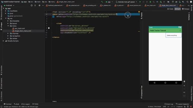This screenshot has height=108, width=193.
Task: Click the gutter icon next to line 8
Action: click(49, 28)
